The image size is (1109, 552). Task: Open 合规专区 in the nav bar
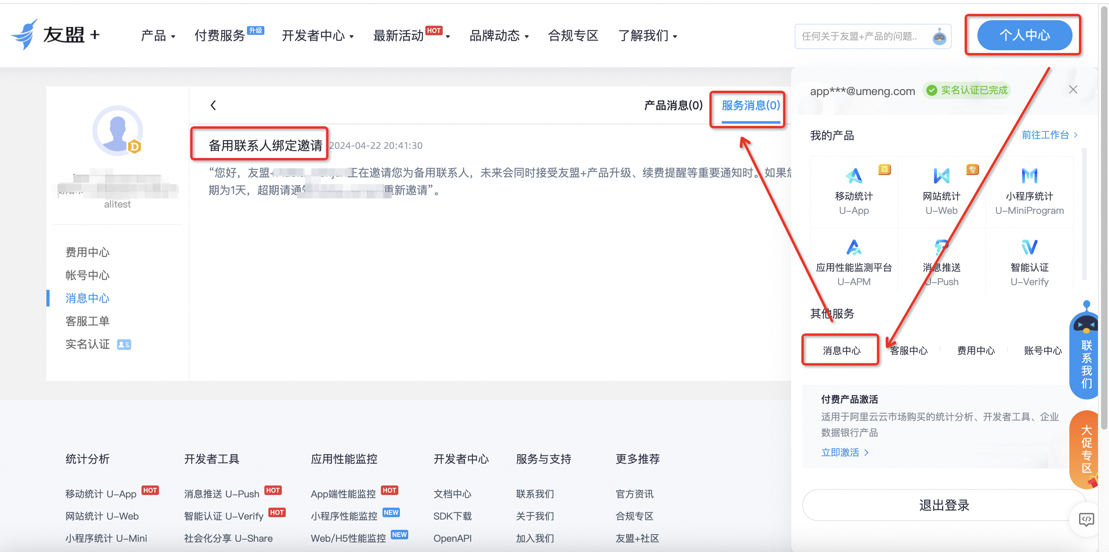pyautogui.click(x=573, y=36)
